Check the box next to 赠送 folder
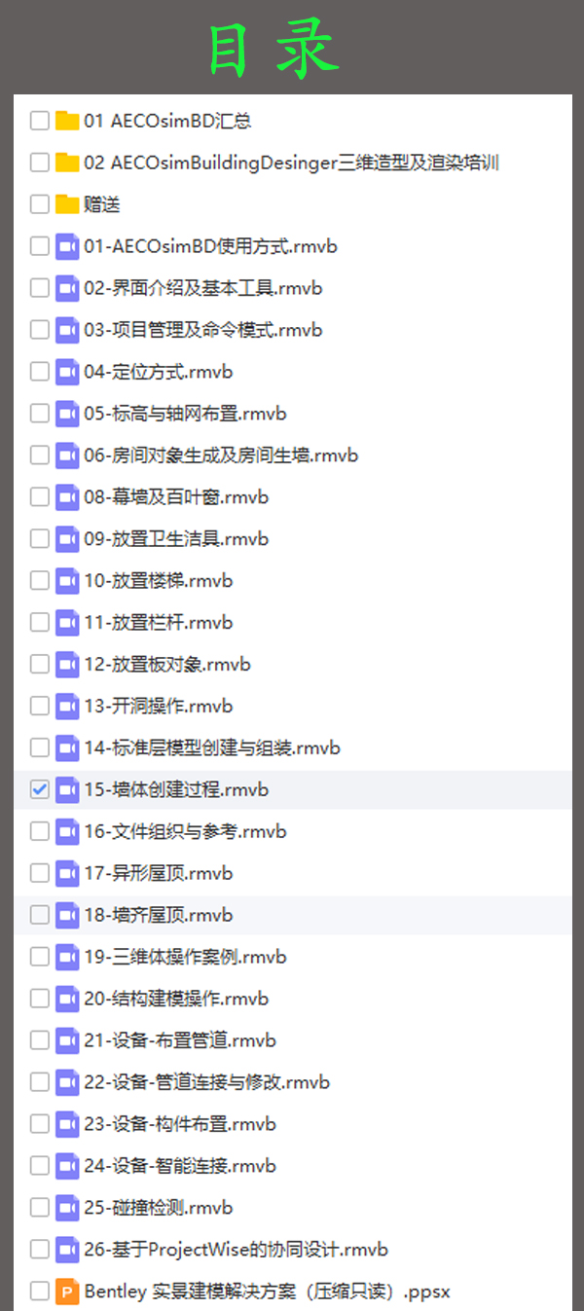Screen dimensions: 584x1311 click(40, 204)
